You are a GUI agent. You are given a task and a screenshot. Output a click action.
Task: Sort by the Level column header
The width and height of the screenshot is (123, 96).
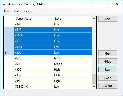(72, 19)
